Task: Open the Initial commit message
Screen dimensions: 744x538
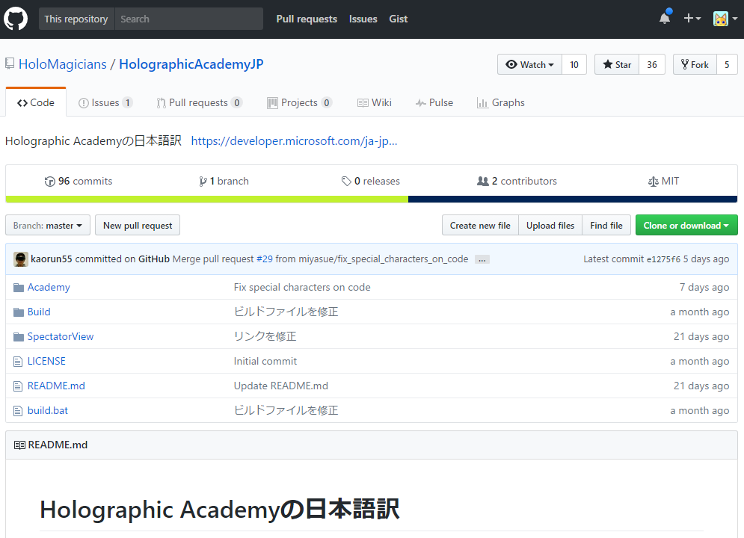Action: pyautogui.click(x=265, y=361)
